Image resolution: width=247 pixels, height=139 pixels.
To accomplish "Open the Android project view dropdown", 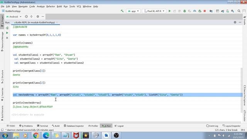I will click(14, 17).
